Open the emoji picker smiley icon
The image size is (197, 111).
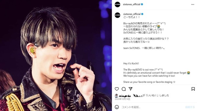(117, 107)
